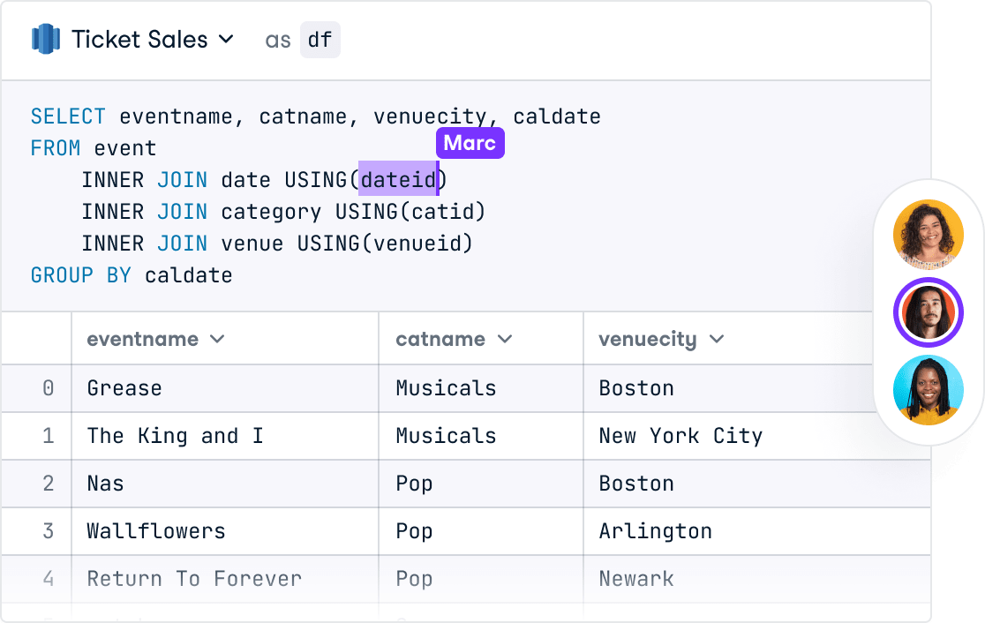This screenshot has width=985, height=623.
Task: Expand the eventname column menu
Action: click(216, 339)
